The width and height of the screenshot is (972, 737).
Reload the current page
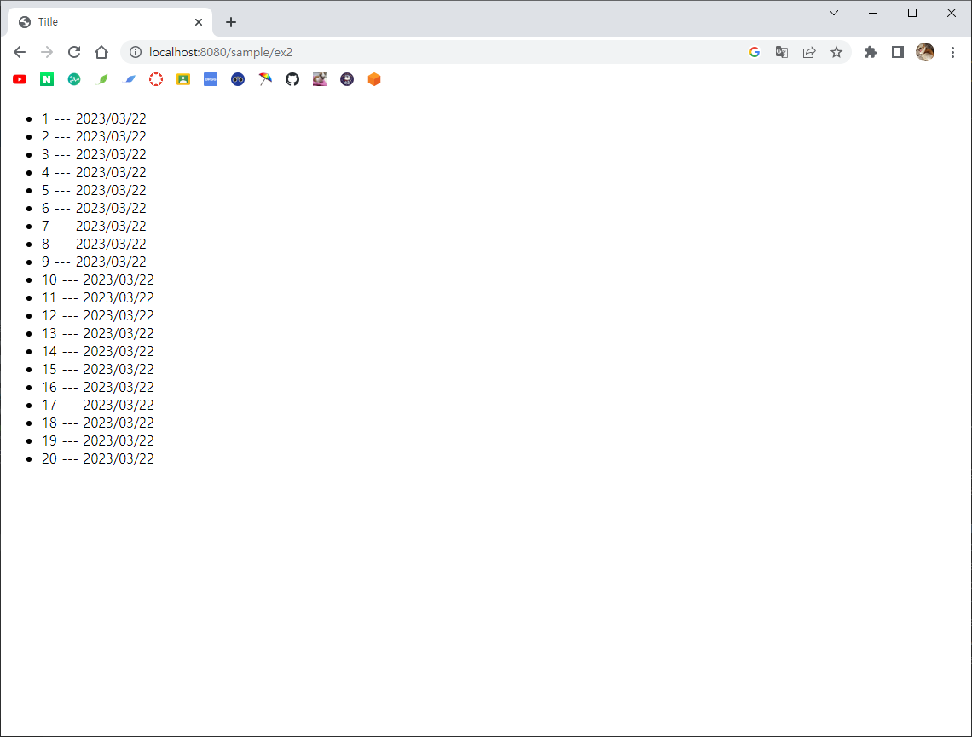click(74, 52)
